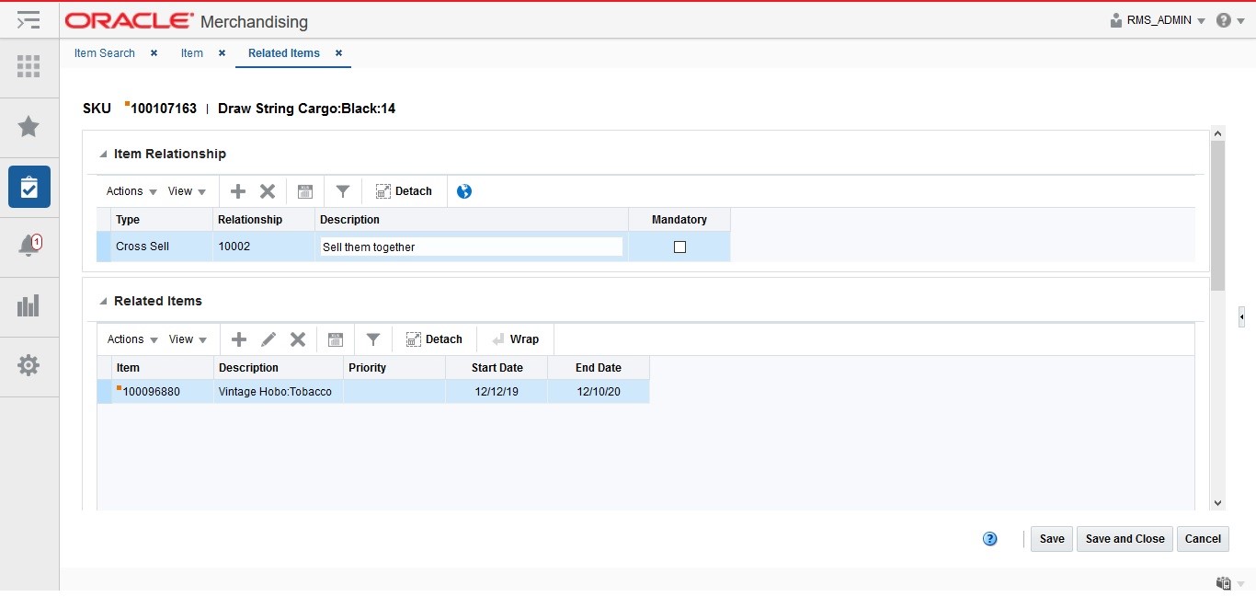
Task: Collapse the Item Relationship section
Action: click(103, 155)
